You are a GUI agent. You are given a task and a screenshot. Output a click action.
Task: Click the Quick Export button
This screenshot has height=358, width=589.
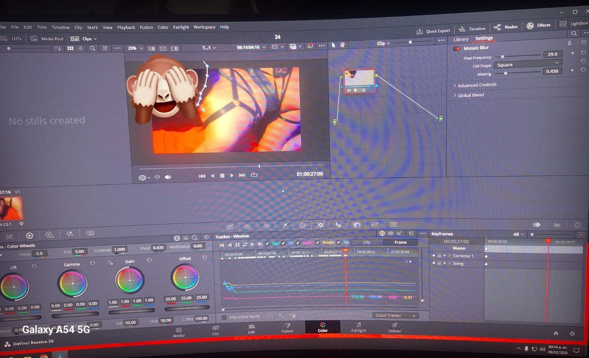(433, 30)
